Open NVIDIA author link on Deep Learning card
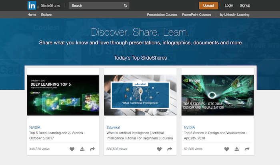 pyautogui.click(x=35, y=127)
